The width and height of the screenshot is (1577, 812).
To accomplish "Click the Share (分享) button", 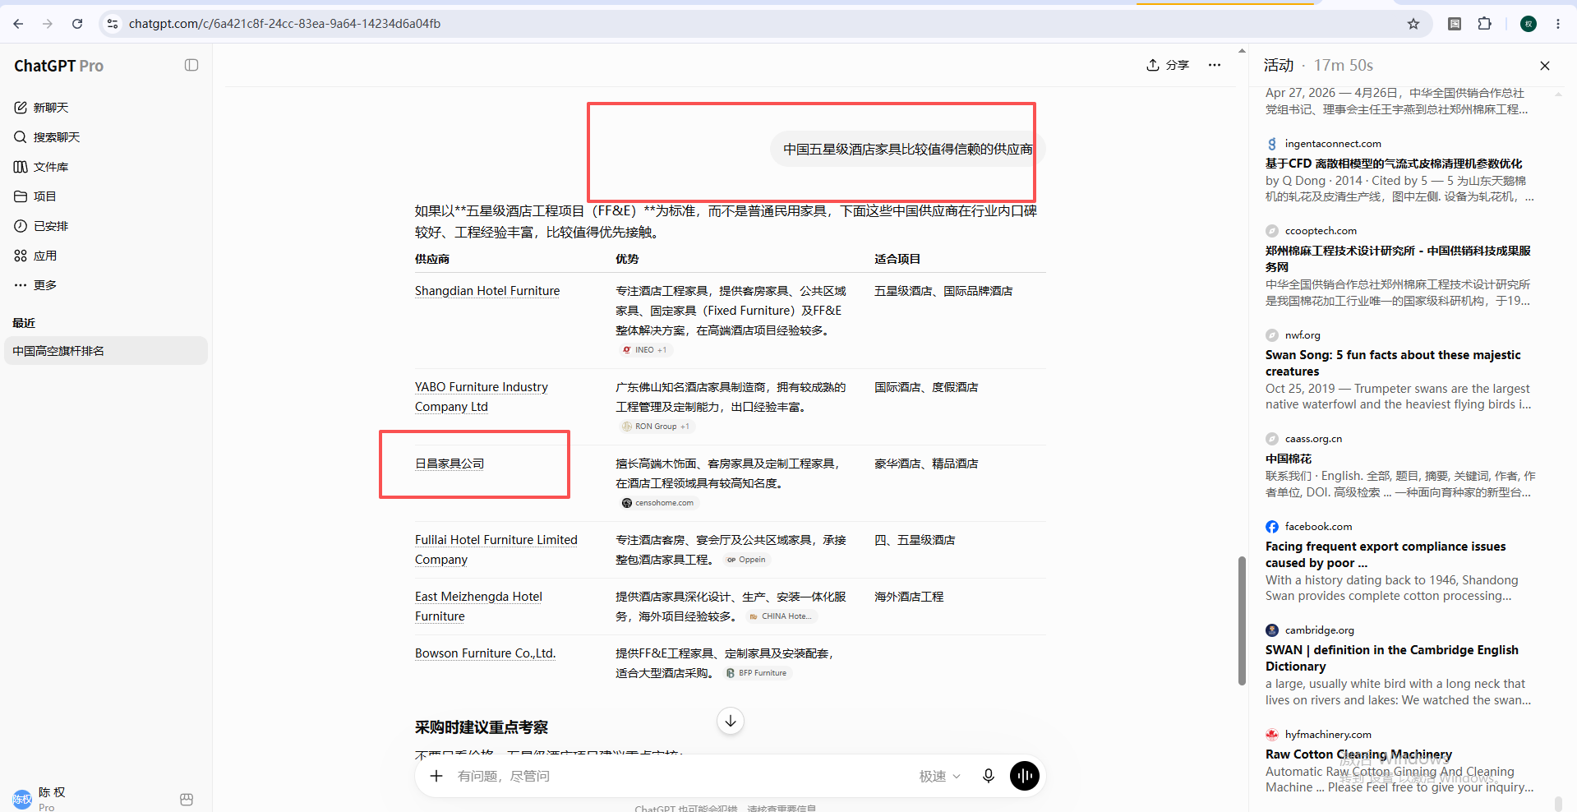I will click(x=1168, y=65).
